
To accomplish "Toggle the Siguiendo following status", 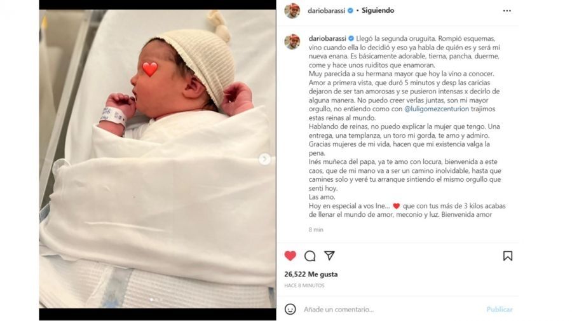I will [x=378, y=11].
